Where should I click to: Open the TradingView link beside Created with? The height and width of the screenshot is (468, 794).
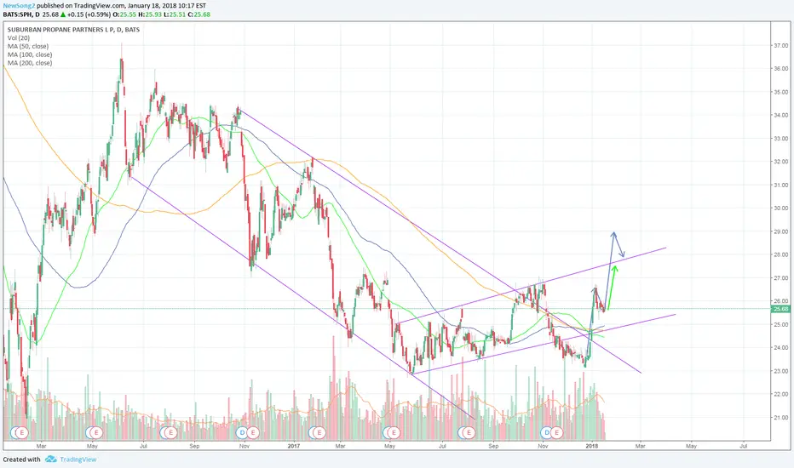78,459
